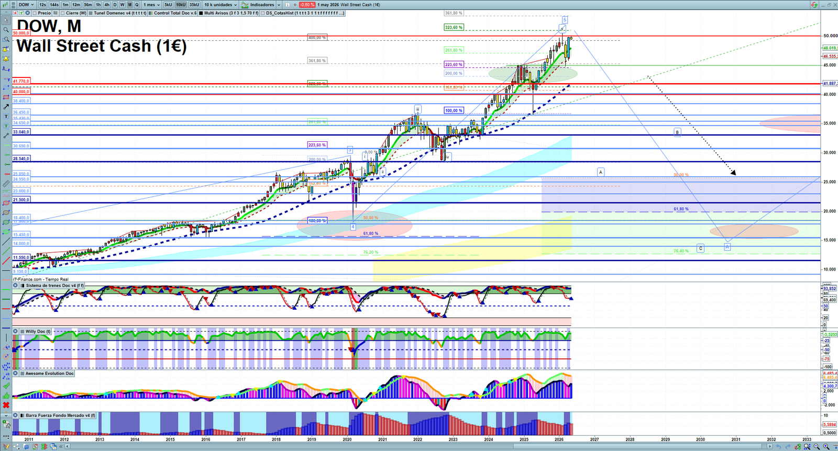Switch to the M monthly timeframe

click(x=129, y=5)
